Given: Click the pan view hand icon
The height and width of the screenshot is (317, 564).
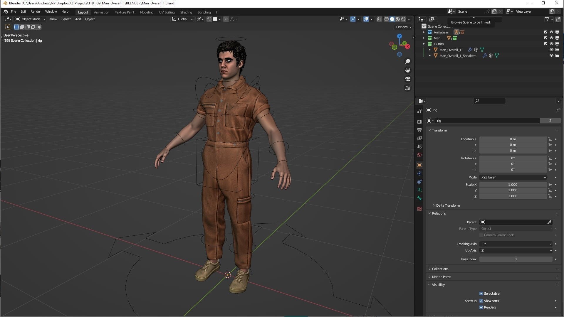Looking at the screenshot, I should pyautogui.click(x=408, y=70).
